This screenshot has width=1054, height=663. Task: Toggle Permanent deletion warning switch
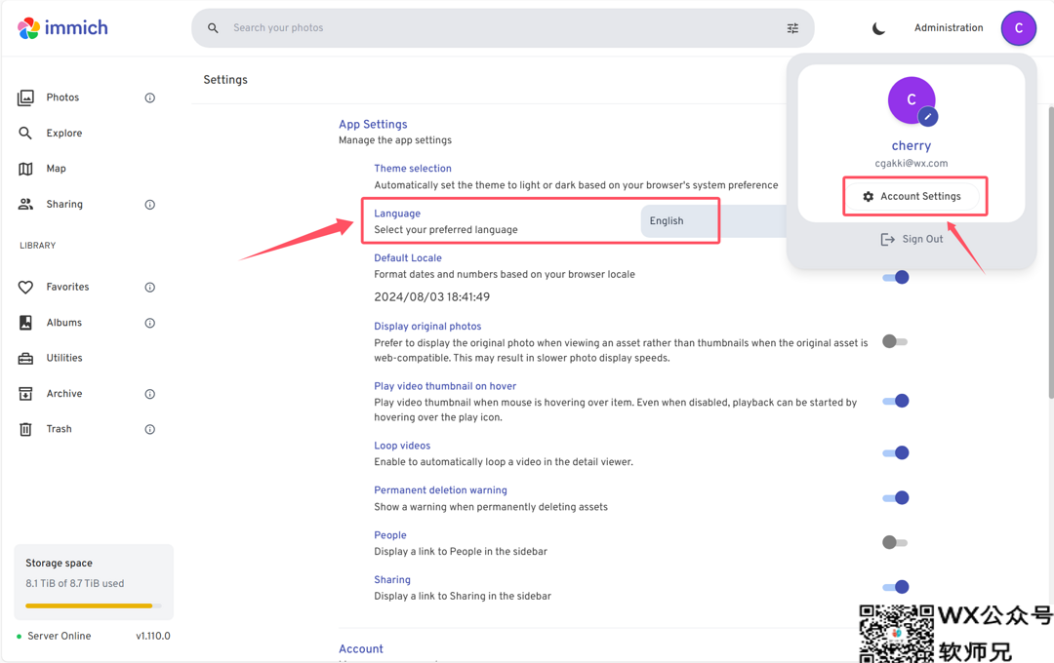[x=895, y=498]
